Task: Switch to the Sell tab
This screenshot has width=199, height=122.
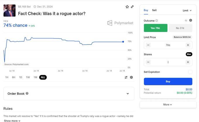Action: click(x=154, y=10)
